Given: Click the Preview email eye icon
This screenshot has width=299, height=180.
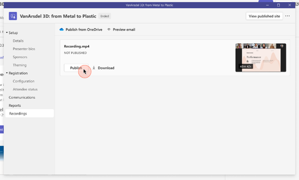Looking at the screenshot, I should point(109,30).
